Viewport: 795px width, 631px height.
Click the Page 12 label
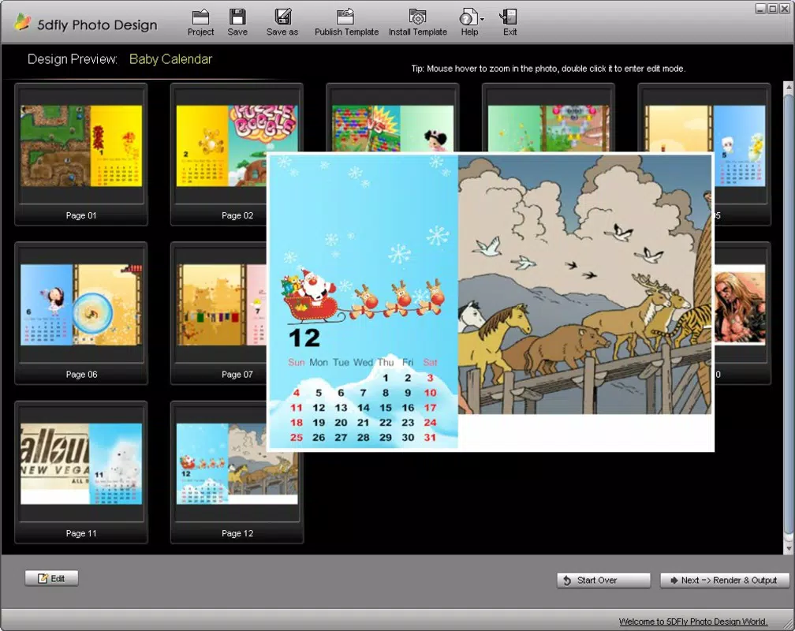point(237,534)
